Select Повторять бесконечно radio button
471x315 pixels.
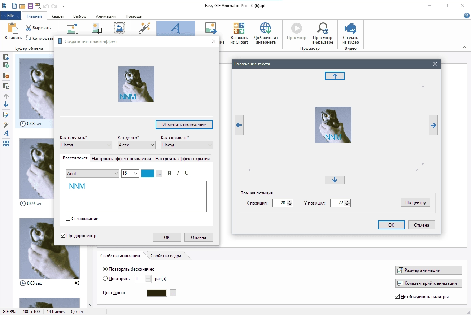pos(105,269)
